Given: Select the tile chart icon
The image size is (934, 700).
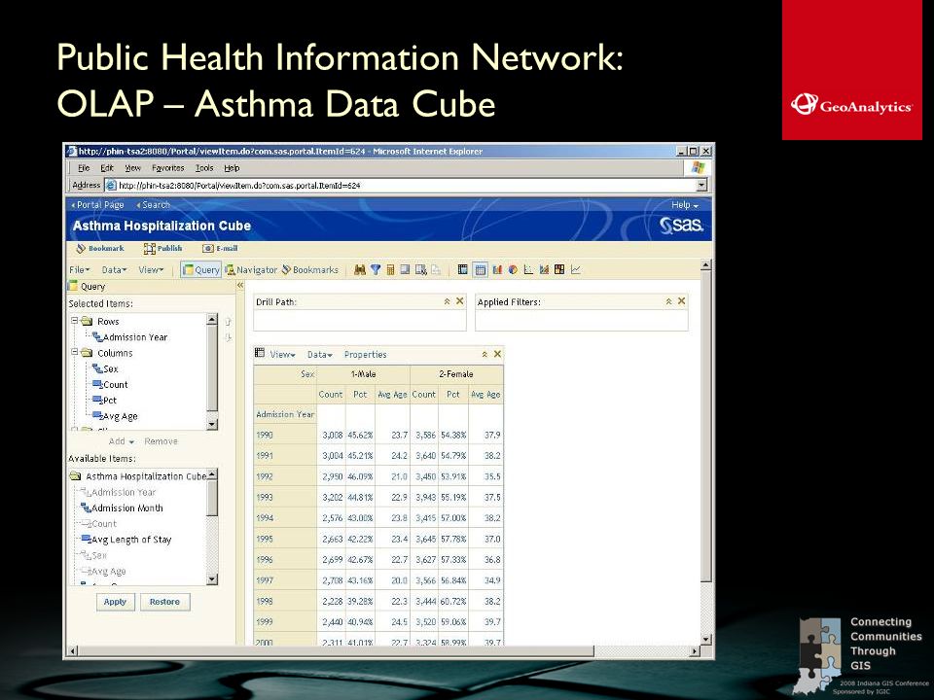Looking at the screenshot, I should pyautogui.click(x=558, y=269).
